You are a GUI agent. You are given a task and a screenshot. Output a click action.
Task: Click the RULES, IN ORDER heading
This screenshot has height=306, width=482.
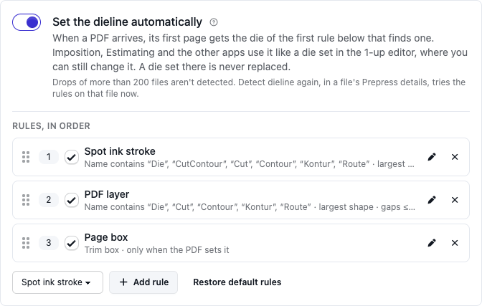click(x=51, y=126)
